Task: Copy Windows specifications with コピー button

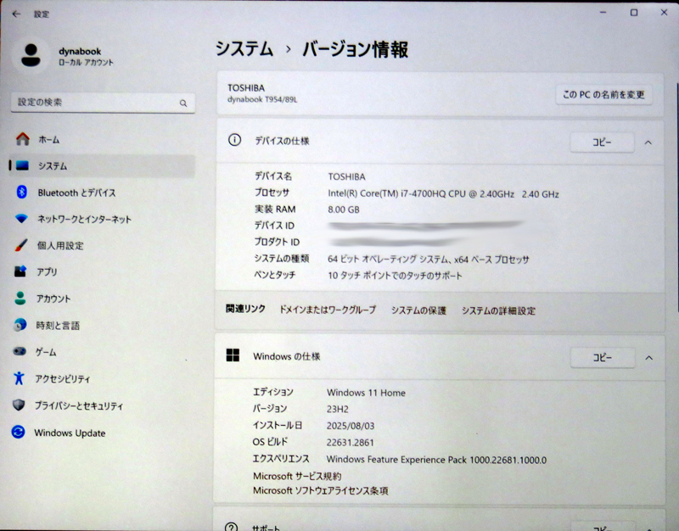Action: (x=603, y=358)
